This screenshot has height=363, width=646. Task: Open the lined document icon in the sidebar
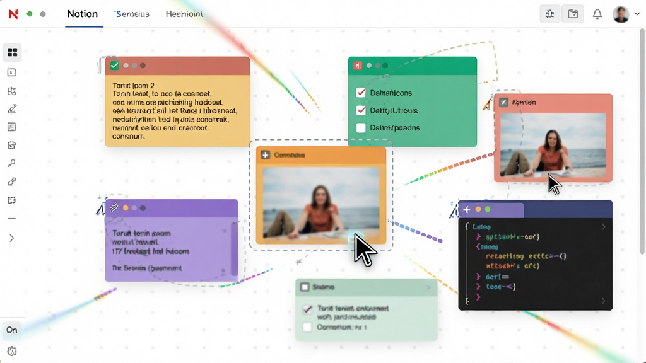(11, 127)
